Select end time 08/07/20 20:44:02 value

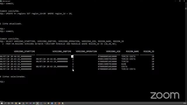52,59
